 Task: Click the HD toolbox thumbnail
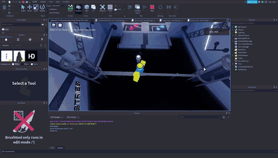(32, 56)
